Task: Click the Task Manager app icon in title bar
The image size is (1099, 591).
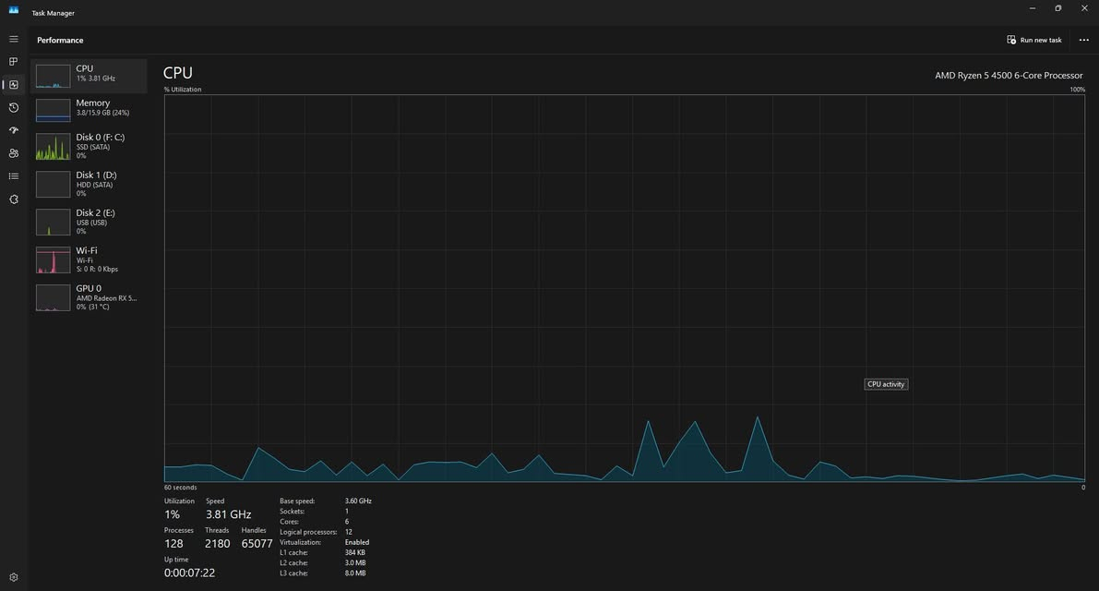Action: (x=14, y=12)
